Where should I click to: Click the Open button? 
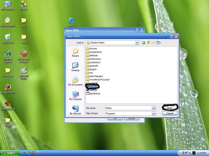pyautogui.click(x=170, y=108)
